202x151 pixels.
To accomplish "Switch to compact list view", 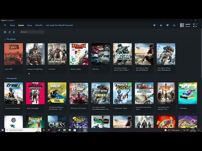I will tap(14, 32).
